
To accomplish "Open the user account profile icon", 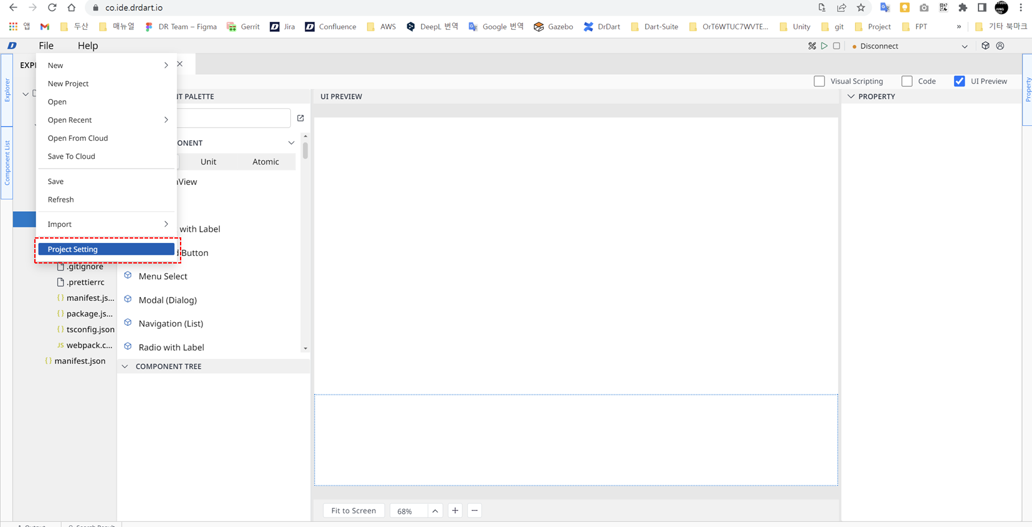I will [x=1000, y=46].
